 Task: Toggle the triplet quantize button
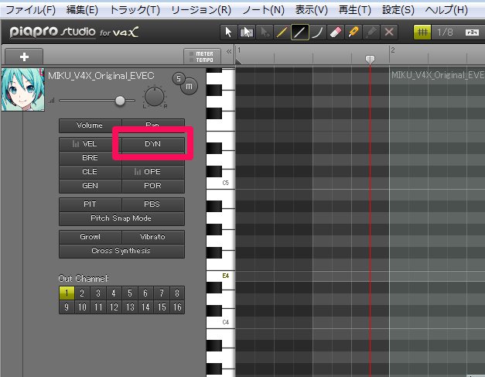pyautogui.click(x=472, y=33)
